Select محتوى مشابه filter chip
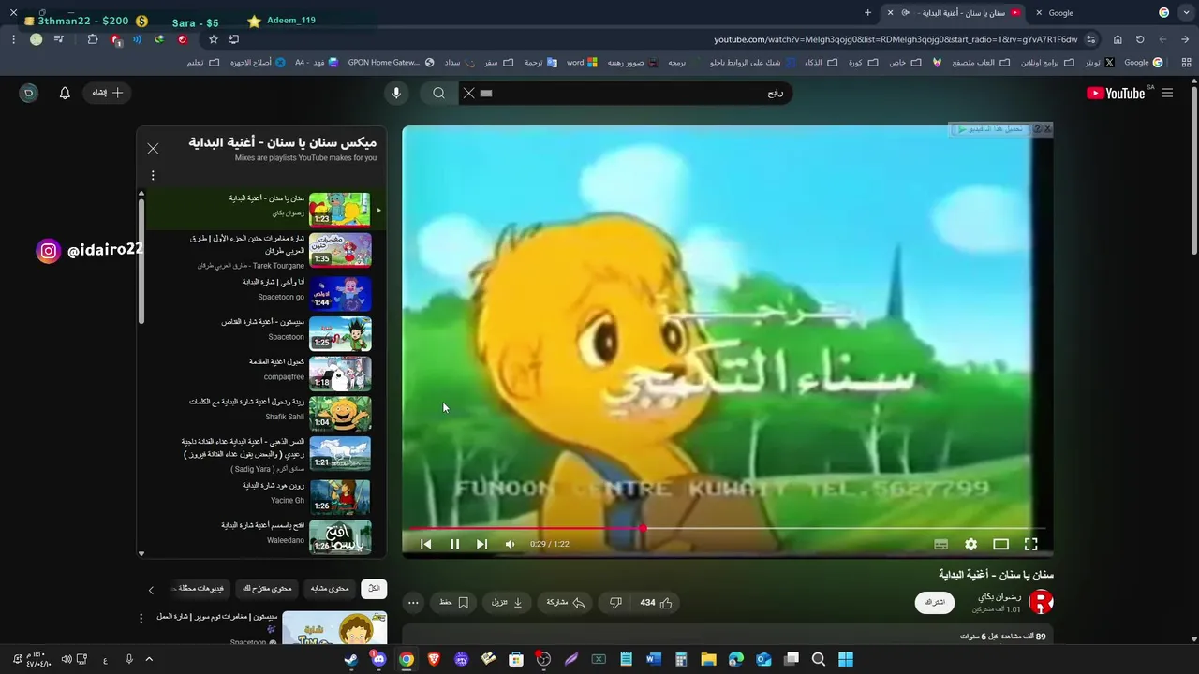The width and height of the screenshot is (1199, 674). pos(330,589)
